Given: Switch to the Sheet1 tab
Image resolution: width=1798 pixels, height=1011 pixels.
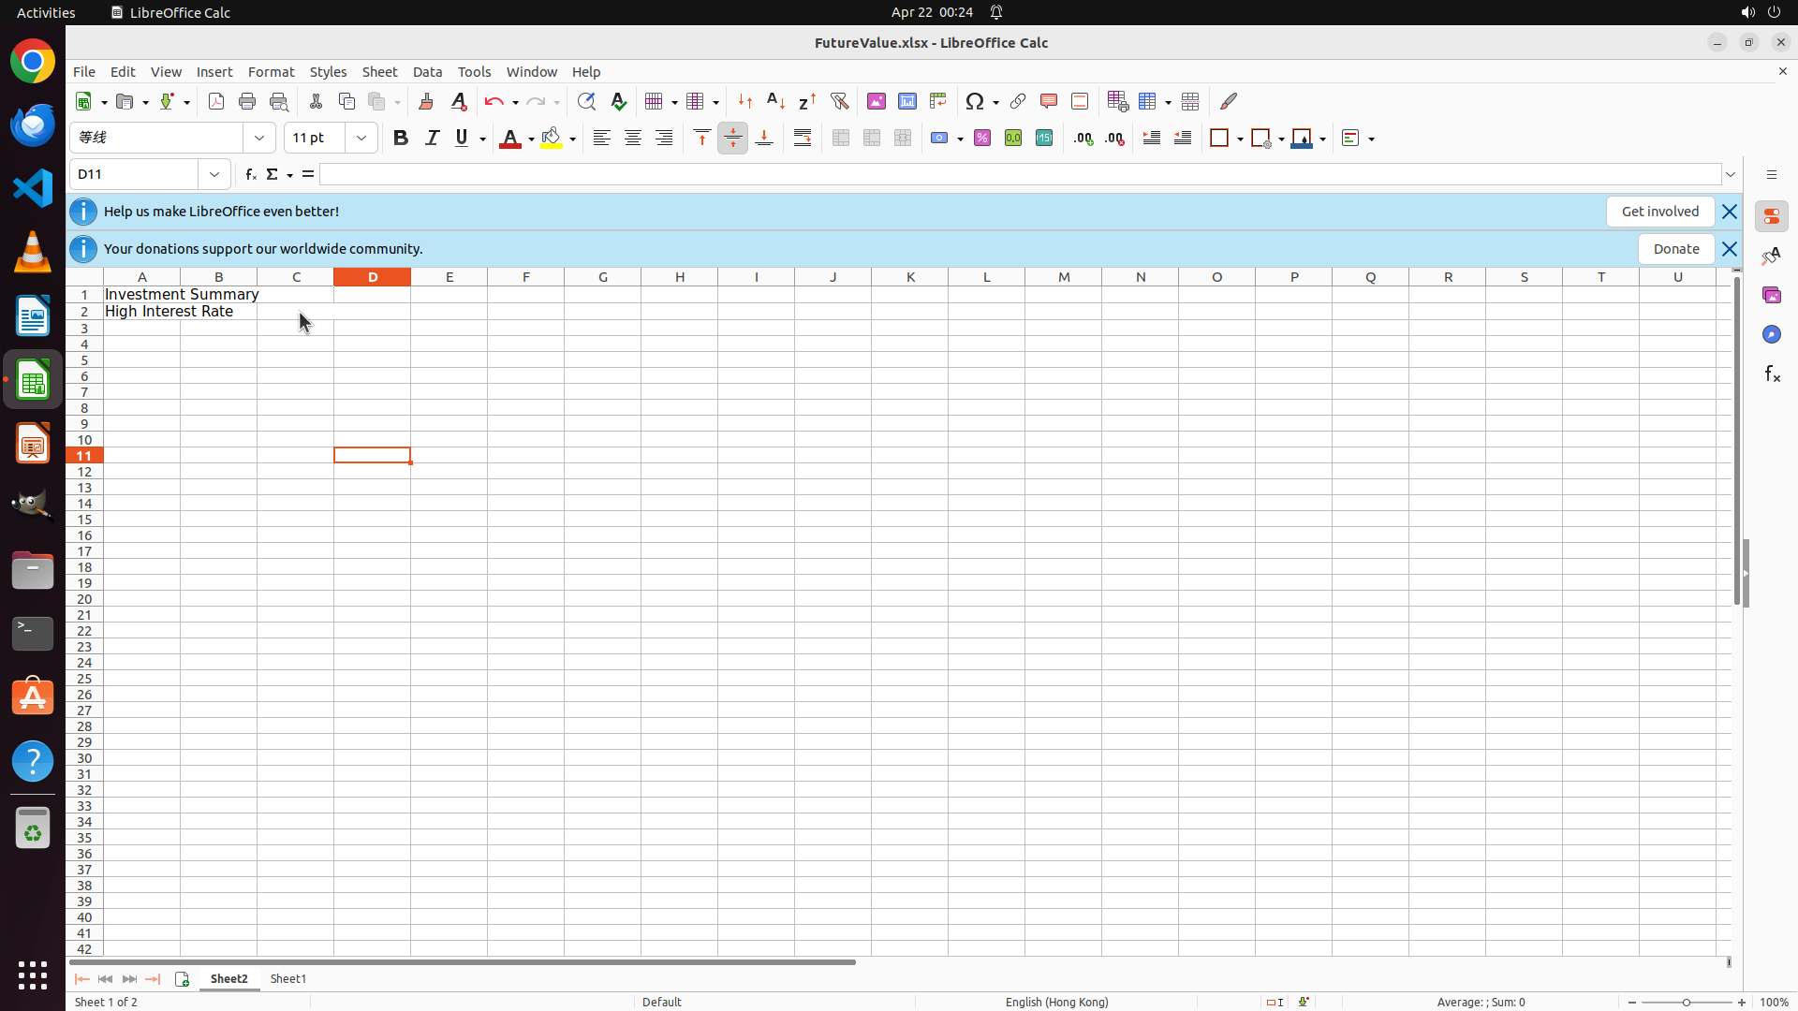Looking at the screenshot, I should [287, 979].
